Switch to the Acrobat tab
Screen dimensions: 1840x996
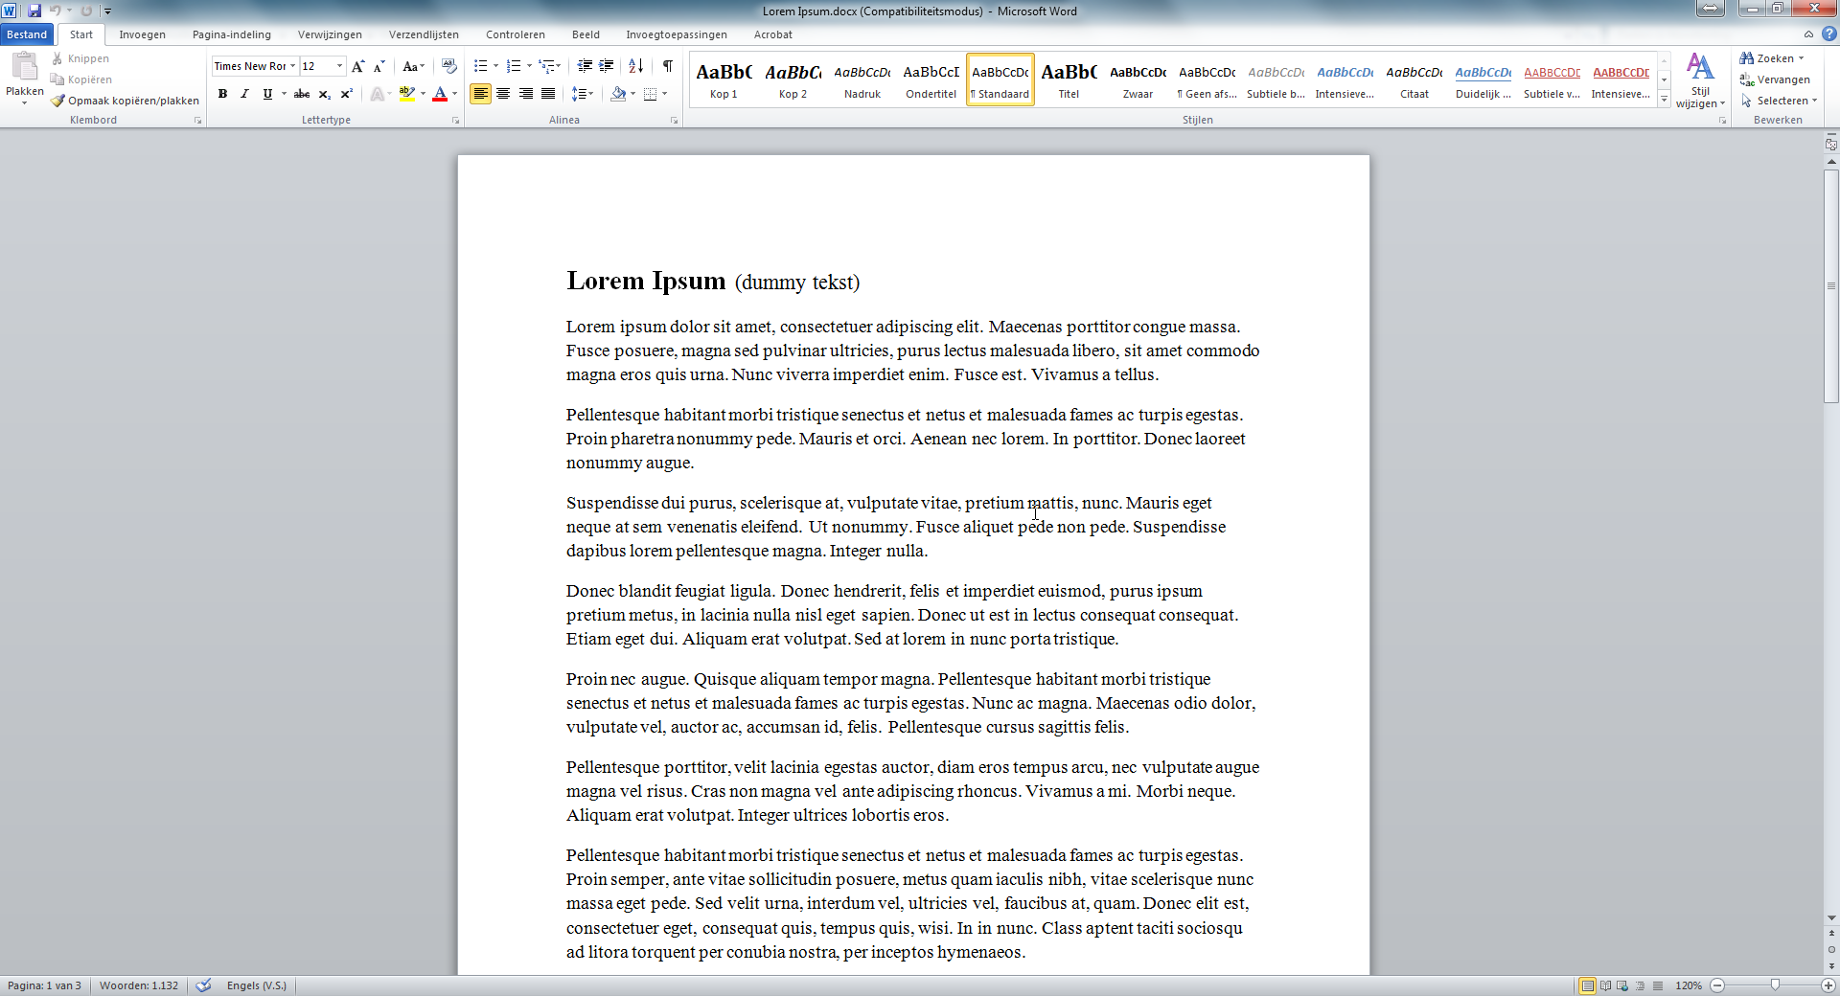[773, 34]
